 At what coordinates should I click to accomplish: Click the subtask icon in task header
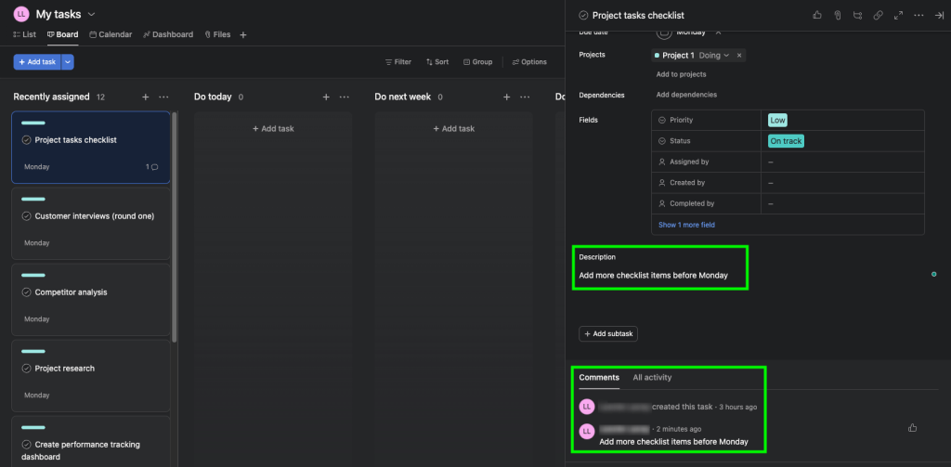click(x=857, y=15)
